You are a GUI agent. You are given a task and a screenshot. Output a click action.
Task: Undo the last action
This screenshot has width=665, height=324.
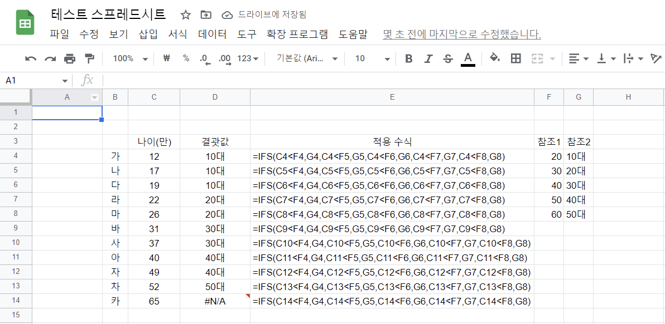(x=31, y=58)
